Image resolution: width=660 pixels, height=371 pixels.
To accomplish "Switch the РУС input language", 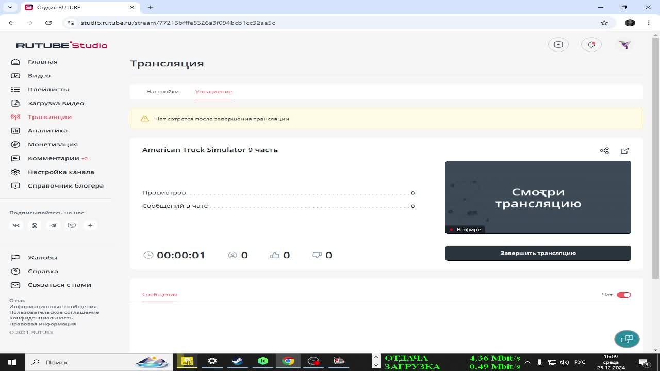I will click(580, 362).
